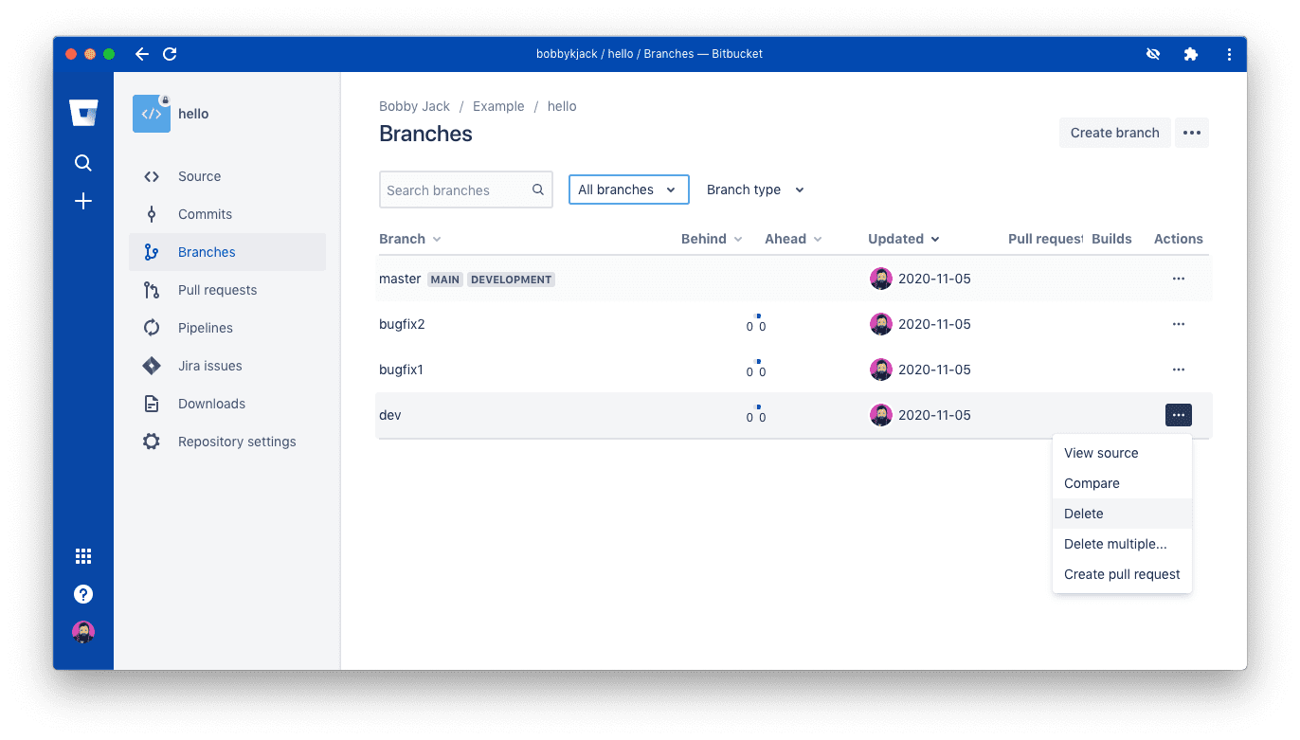
Task: Follow Example breadcrumb link
Action: click(x=498, y=106)
